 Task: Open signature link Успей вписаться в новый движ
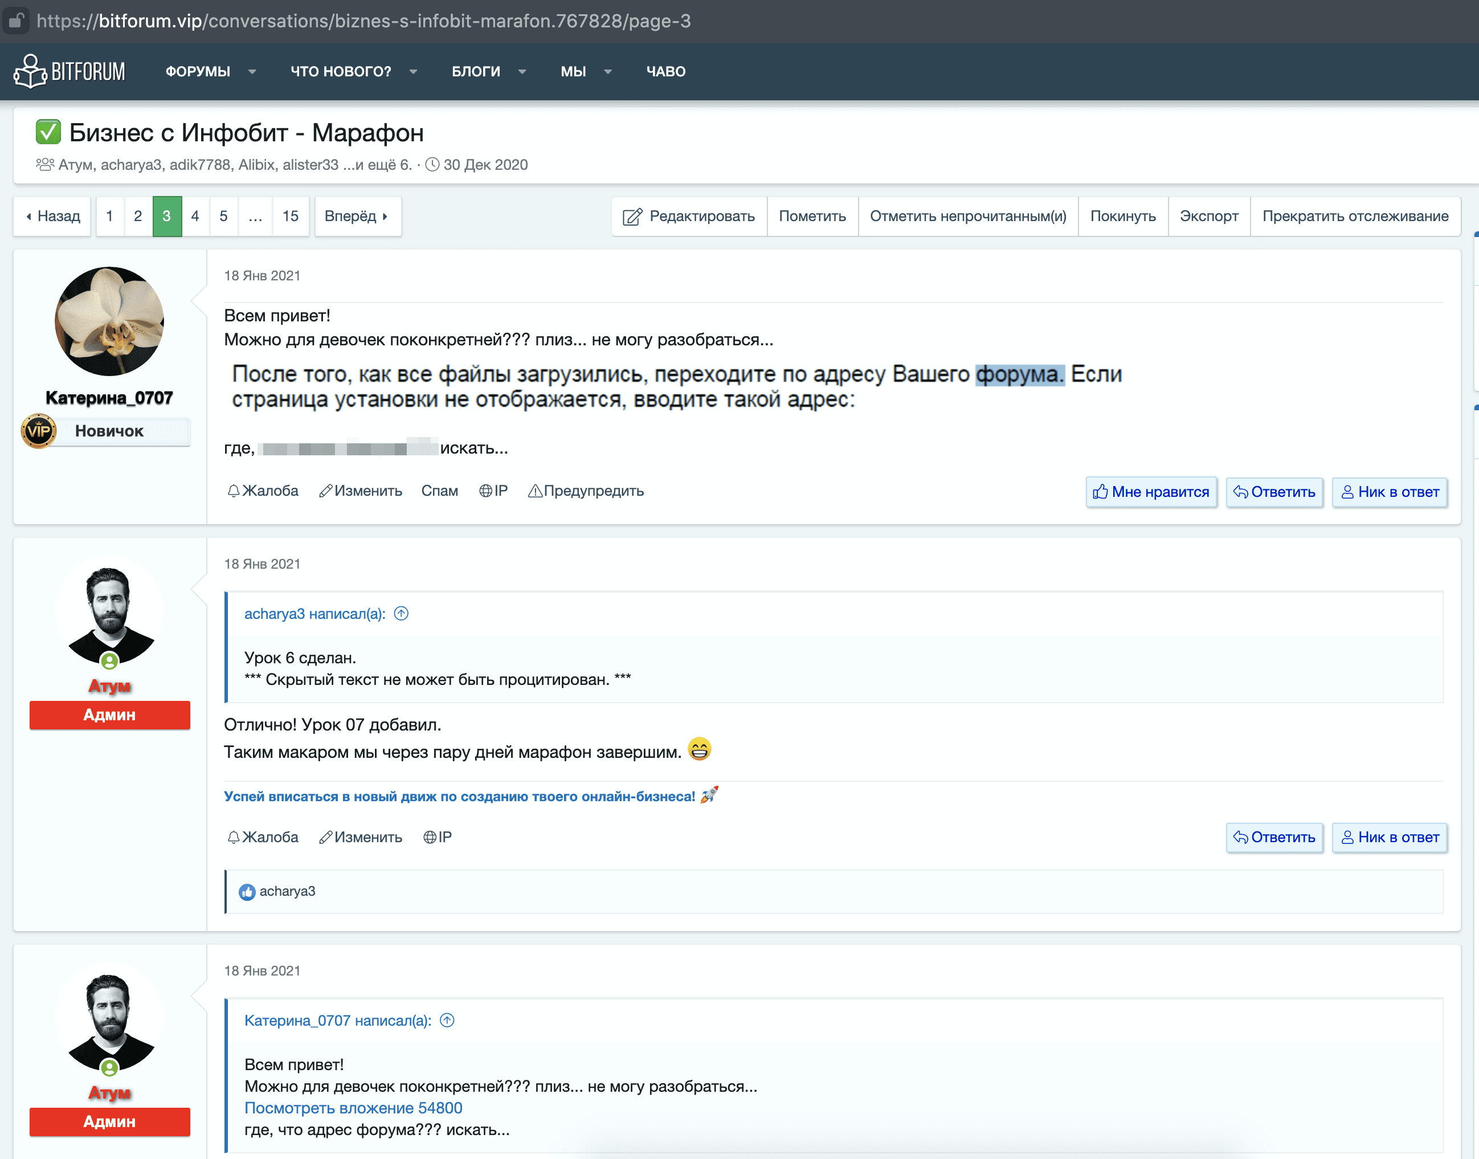[x=459, y=796]
